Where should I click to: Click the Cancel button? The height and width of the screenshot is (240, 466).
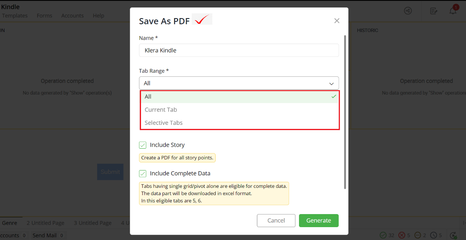(276, 221)
